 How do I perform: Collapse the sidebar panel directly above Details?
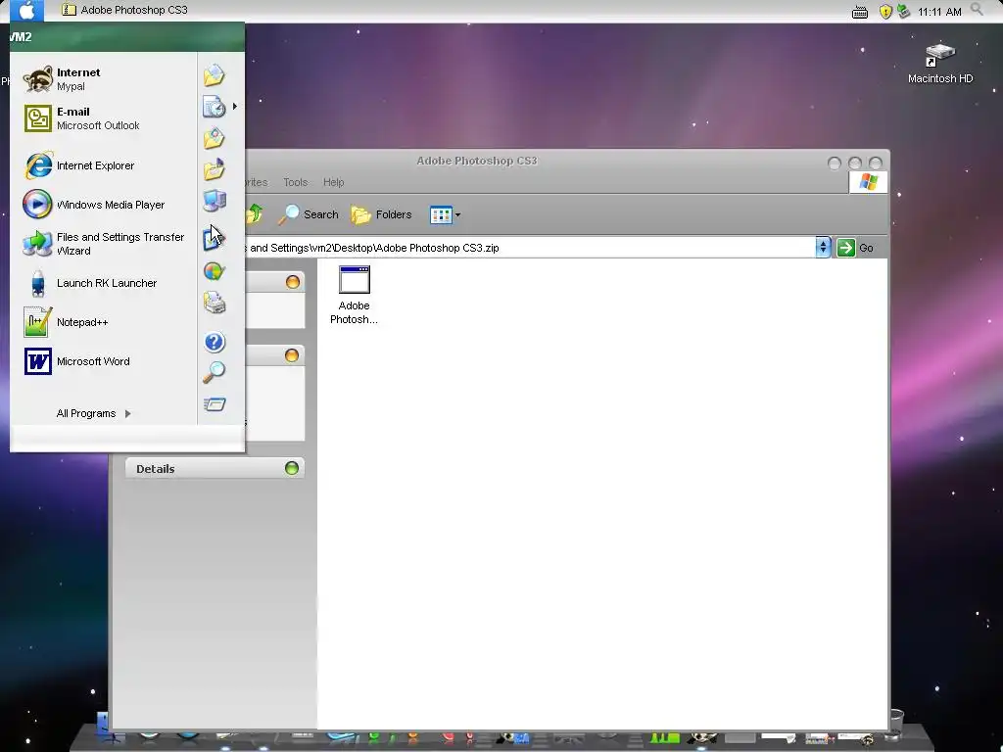click(292, 354)
